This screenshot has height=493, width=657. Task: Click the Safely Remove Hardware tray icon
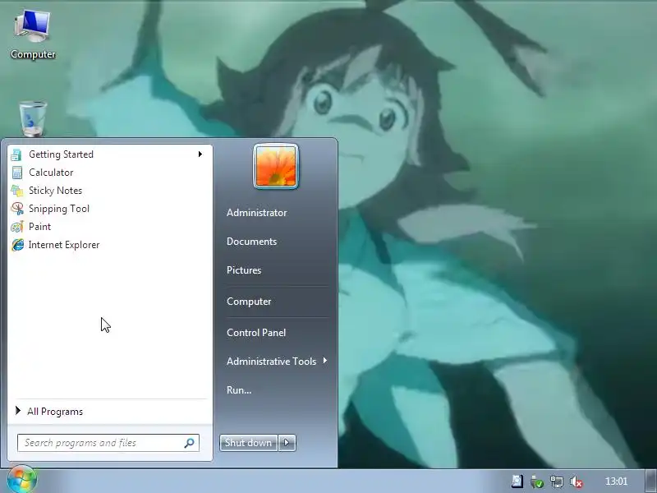pos(537,481)
